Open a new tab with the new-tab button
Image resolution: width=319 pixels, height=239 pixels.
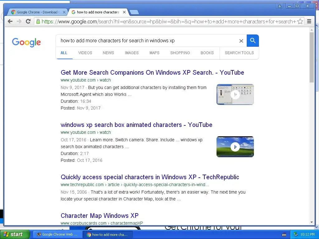pos(134,12)
